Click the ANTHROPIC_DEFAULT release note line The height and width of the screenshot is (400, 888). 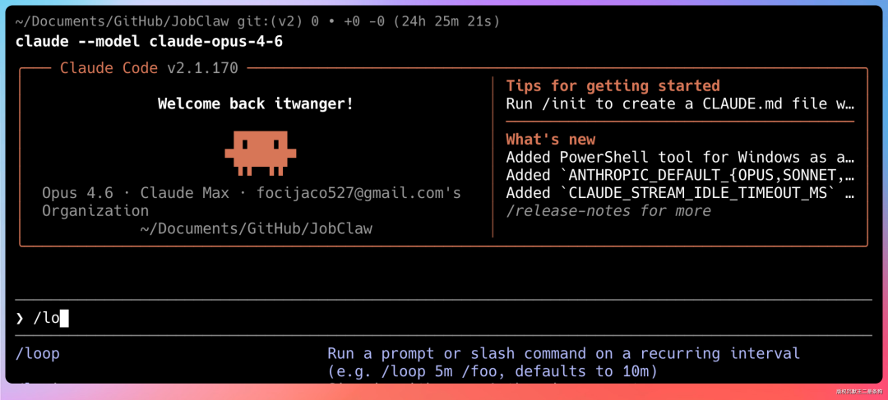[x=680, y=175]
